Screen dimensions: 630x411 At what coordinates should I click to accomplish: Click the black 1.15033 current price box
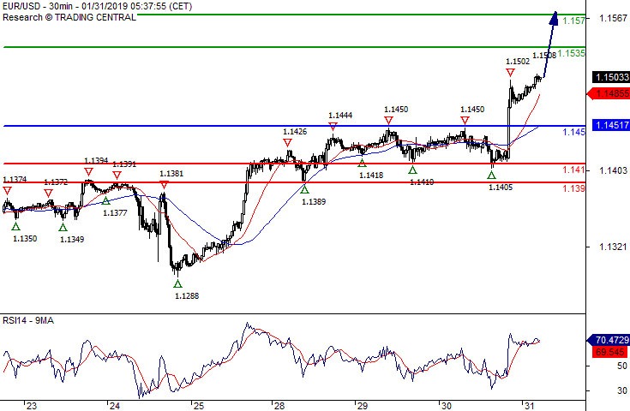pos(611,77)
